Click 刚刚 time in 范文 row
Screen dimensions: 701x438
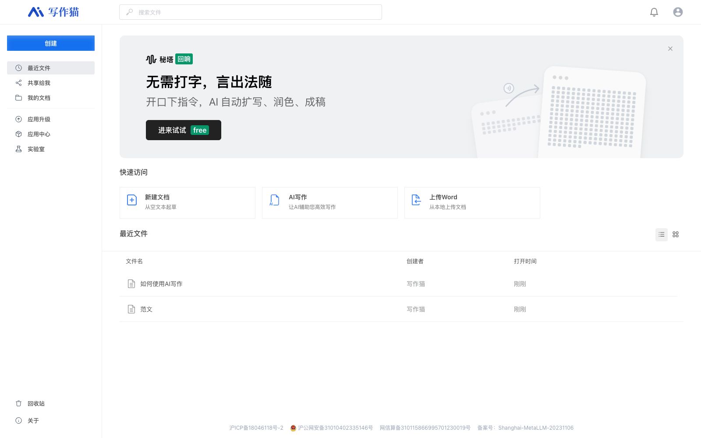click(520, 309)
